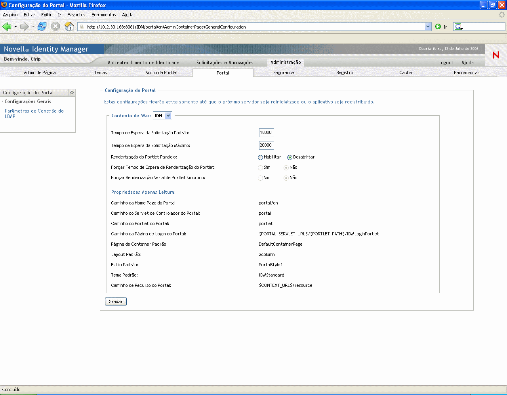Open the Forward button history dropdown arrow
507x395 pixels.
[33, 27]
